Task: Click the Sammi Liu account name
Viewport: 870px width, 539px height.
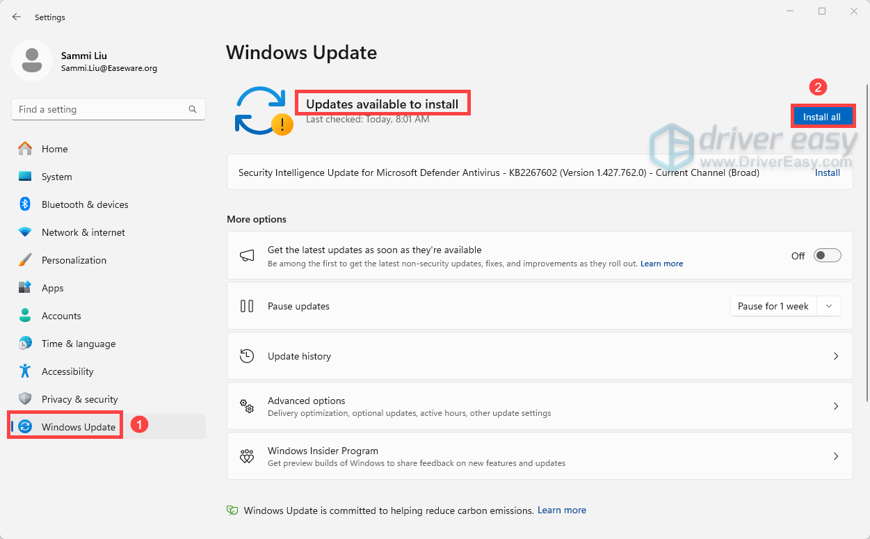Action: point(83,56)
